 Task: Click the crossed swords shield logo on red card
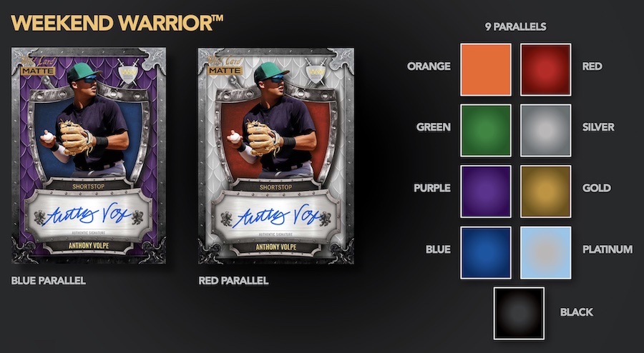tap(316, 73)
